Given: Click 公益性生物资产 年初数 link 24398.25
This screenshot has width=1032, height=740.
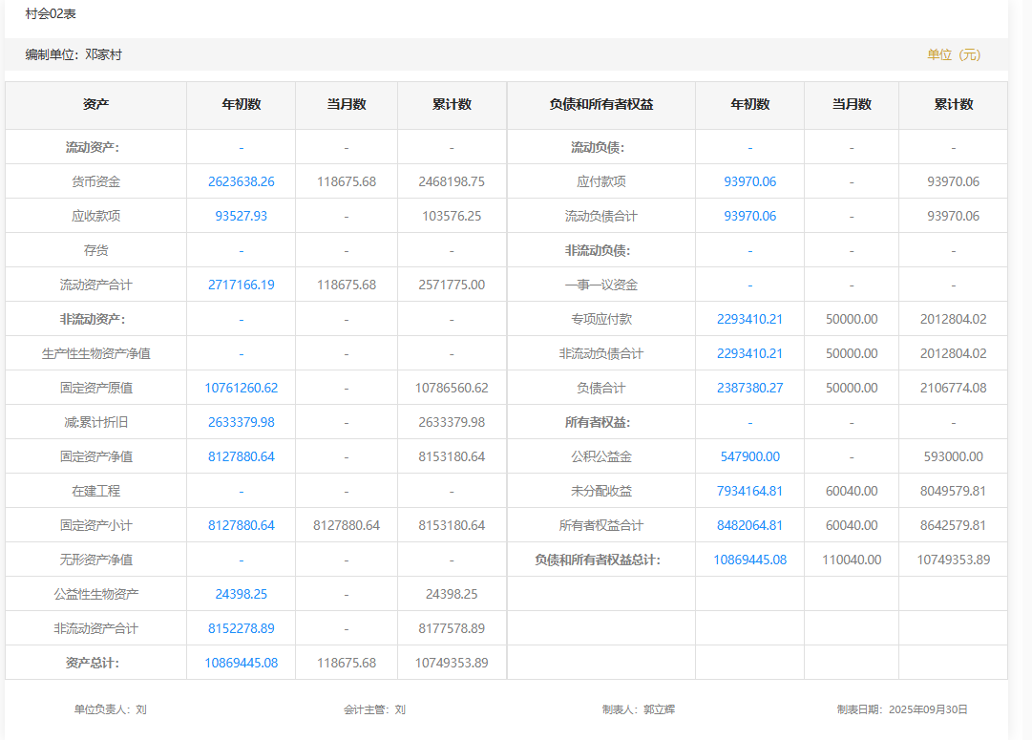Looking at the screenshot, I should [241, 594].
